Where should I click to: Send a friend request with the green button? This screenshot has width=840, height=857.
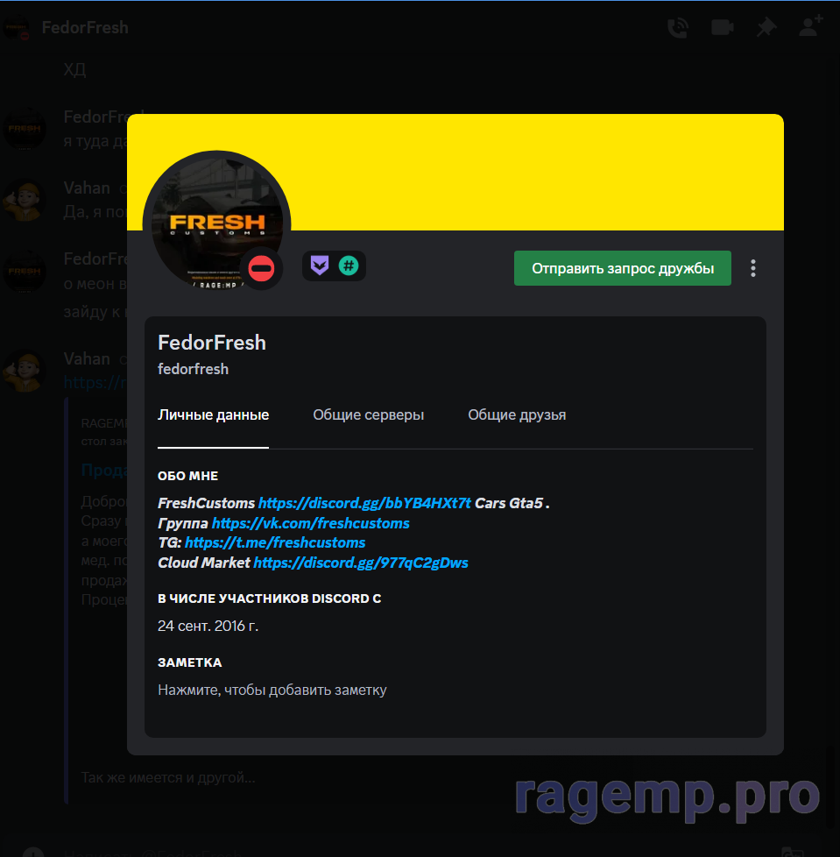click(623, 268)
